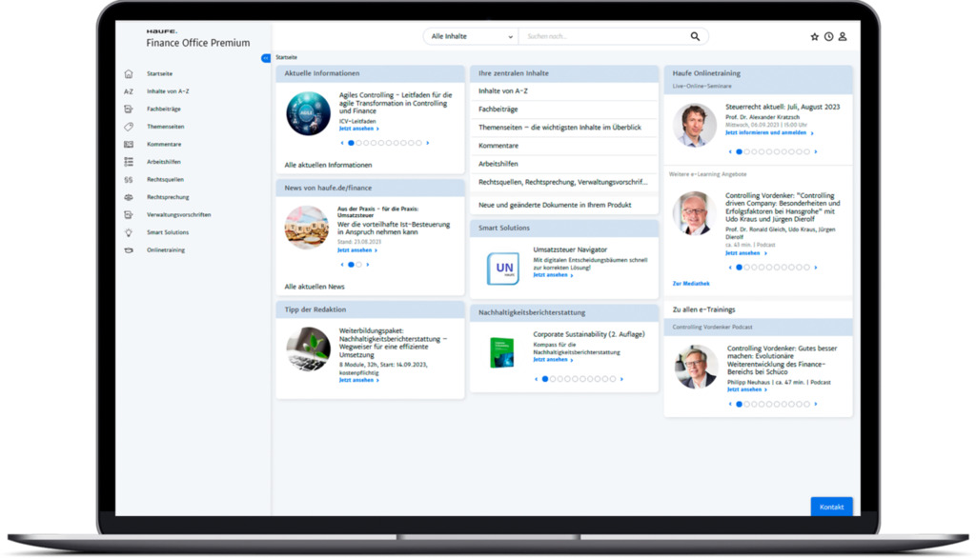Select the Fachbeiträge sidebar icon
Viewport: 976px width, 558px height.
(129, 109)
